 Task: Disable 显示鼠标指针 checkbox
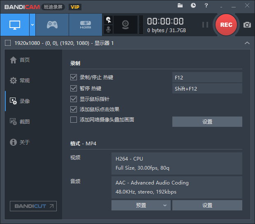click(x=74, y=99)
